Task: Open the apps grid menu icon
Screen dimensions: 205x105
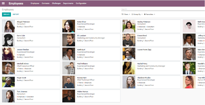Action: tap(3, 3)
